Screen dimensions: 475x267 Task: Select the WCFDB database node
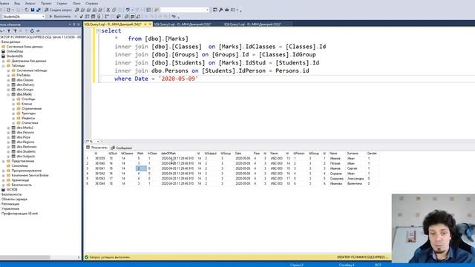(12, 190)
